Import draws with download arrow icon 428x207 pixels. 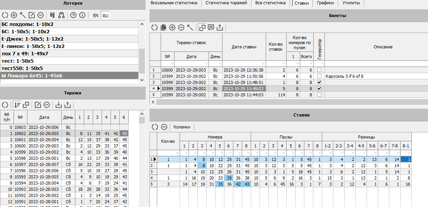tap(58, 105)
